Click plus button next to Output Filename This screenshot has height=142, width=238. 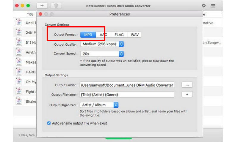tap(187, 94)
